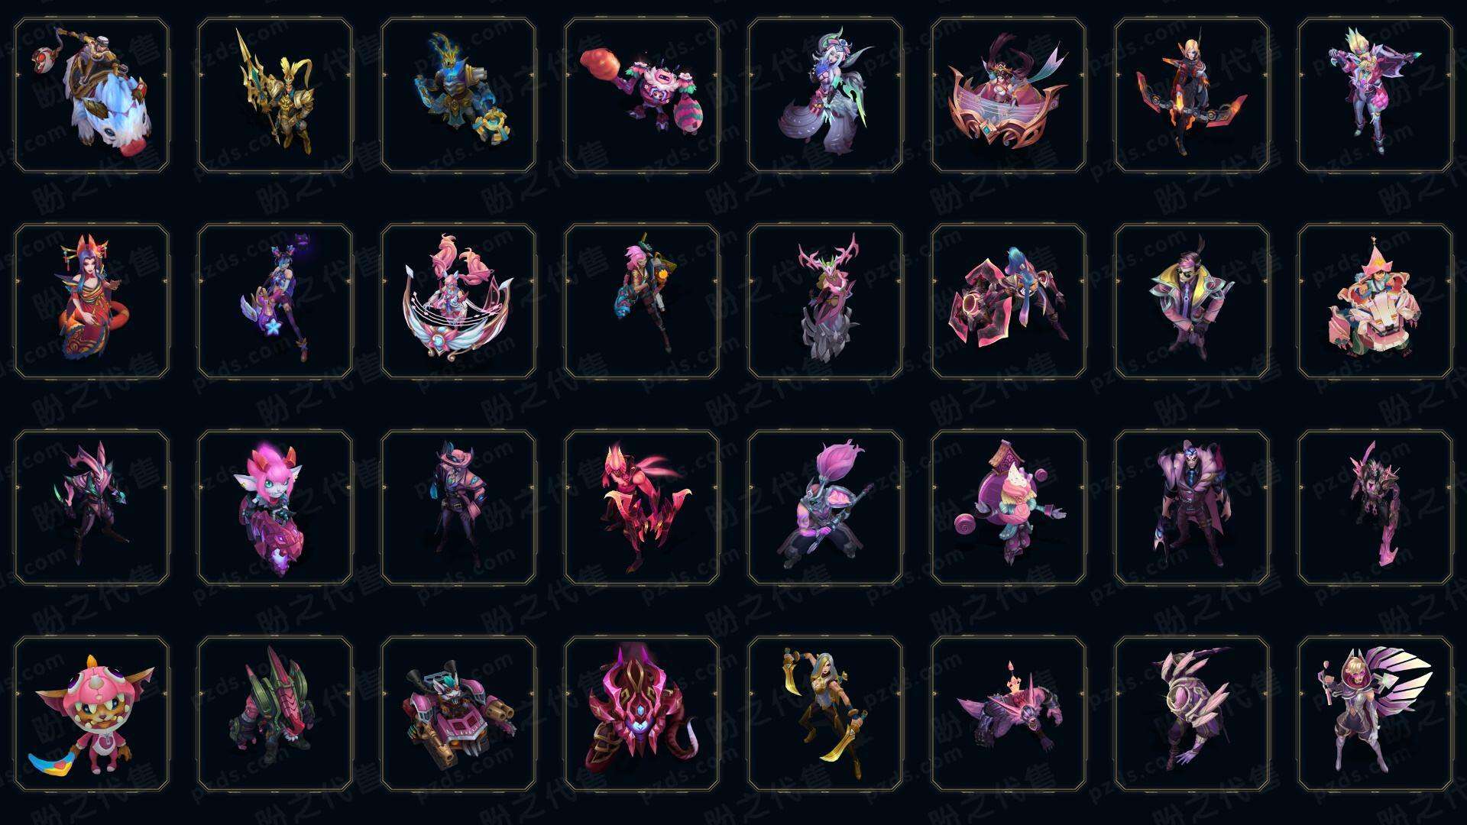The height and width of the screenshot is (825, 1467).
Task: Click the golden armored spear warrior skin
Action: [275, 95]
